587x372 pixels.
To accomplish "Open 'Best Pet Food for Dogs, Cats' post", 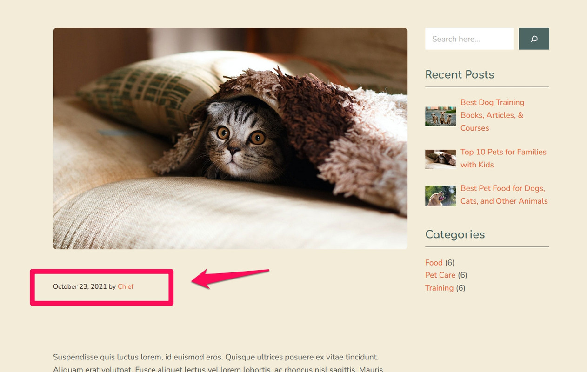I will pyautogui.click(x=504, y=194).
